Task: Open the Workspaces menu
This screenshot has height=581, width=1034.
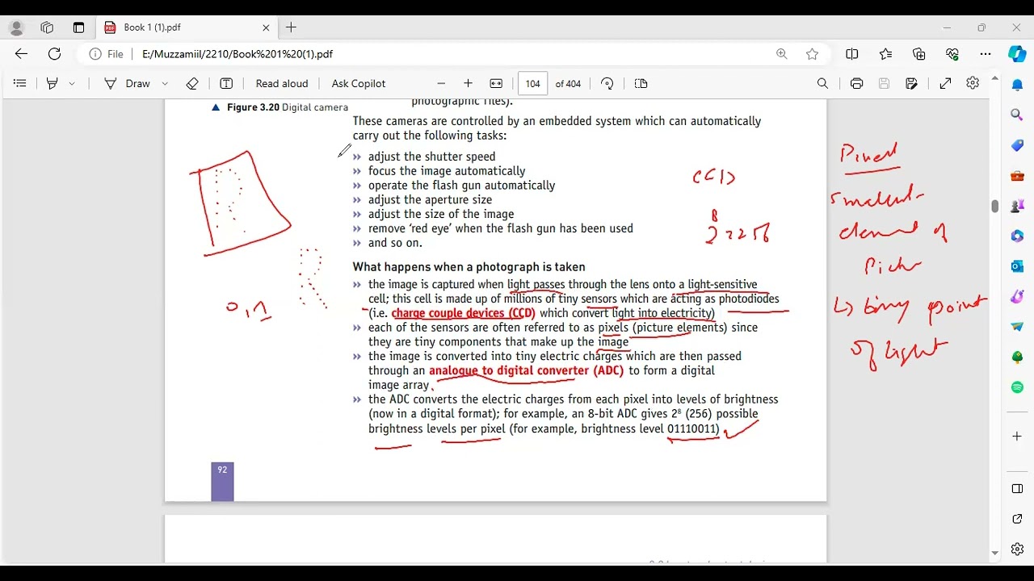Action: (x=47, y=27)
